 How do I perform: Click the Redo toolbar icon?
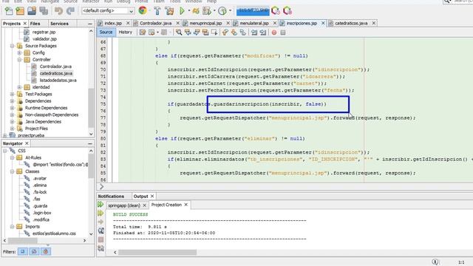coord(70,11)
